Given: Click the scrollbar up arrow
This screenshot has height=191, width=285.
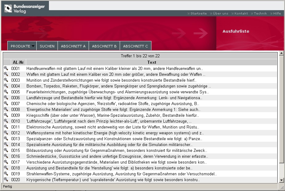Looking at the screenshot, I should (x=281, y=53).
